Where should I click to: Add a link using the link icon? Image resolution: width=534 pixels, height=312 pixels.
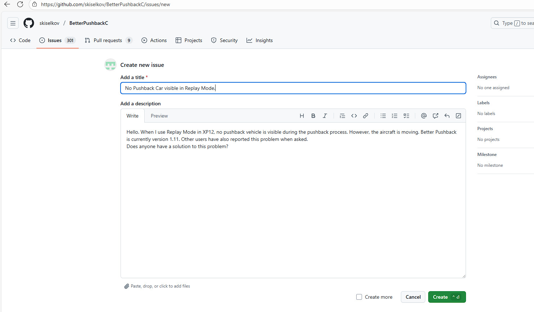point(366,116)
